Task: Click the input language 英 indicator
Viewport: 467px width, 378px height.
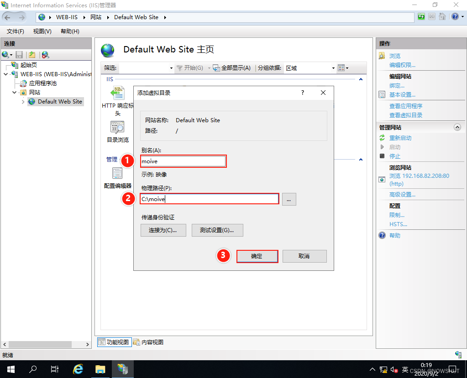Action: pyautogui.click(x=405, y=370)
